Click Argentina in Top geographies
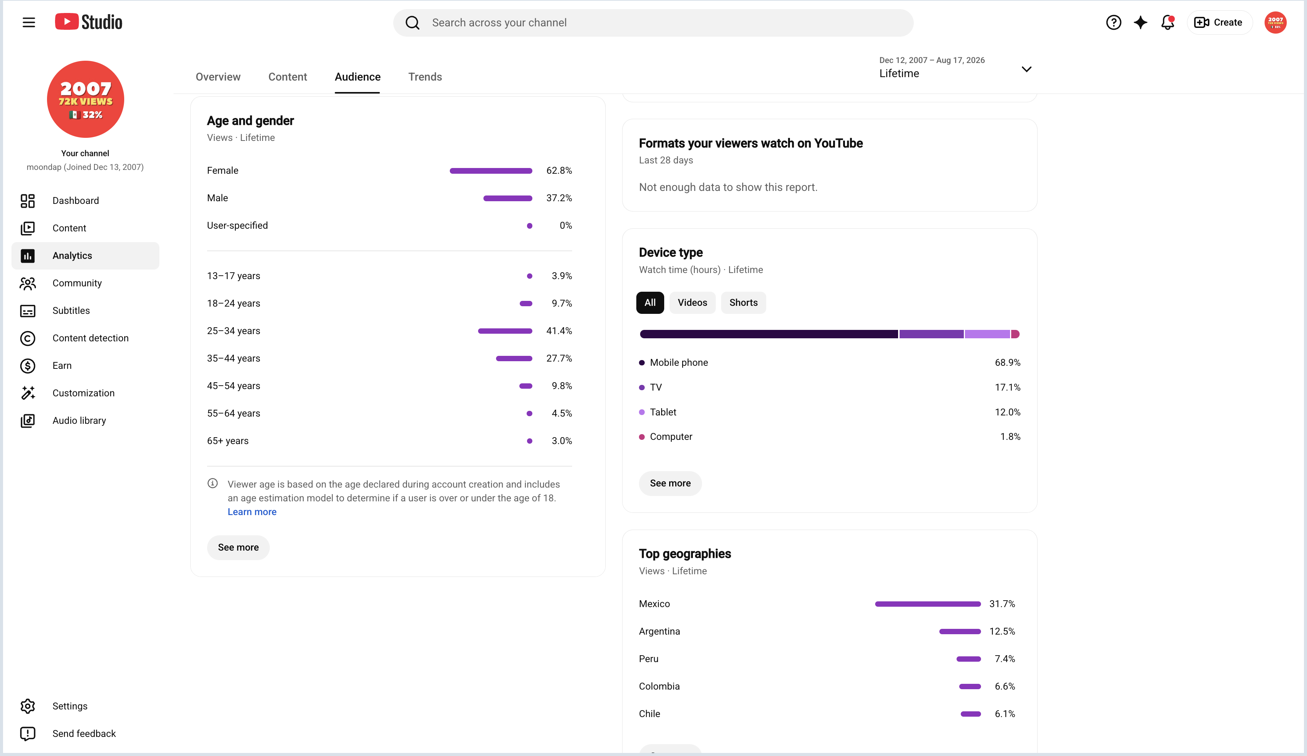 (x=827, y=631)
